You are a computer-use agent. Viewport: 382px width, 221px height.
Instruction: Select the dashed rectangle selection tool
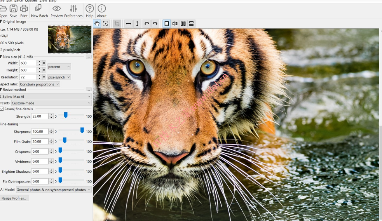(x=105, y=24)
